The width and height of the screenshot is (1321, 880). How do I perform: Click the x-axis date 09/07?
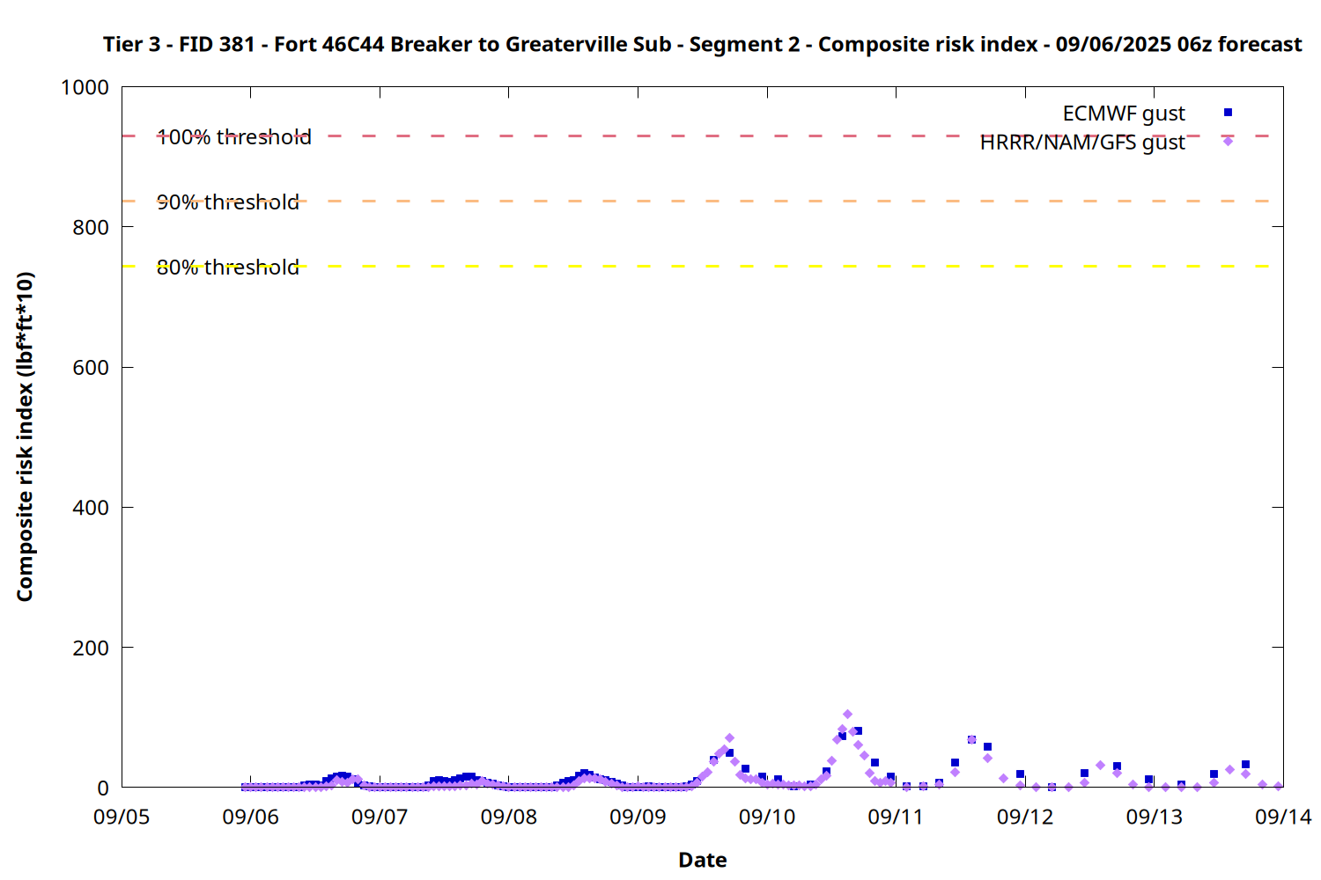pos(380,817)
